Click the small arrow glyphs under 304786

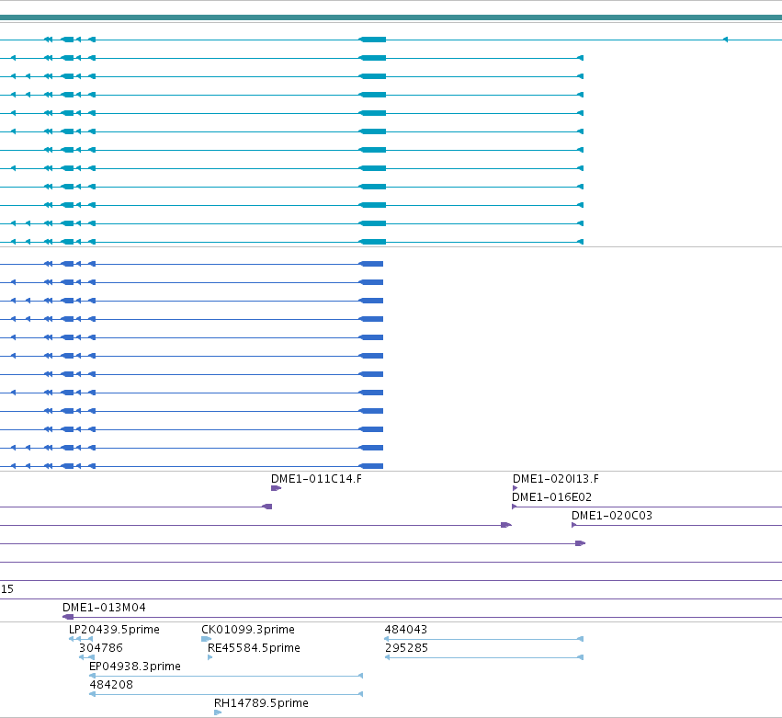click(x=86, y=657)
